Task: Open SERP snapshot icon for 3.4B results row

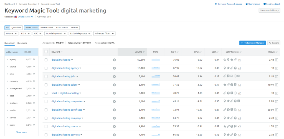Action: point(277,60)
